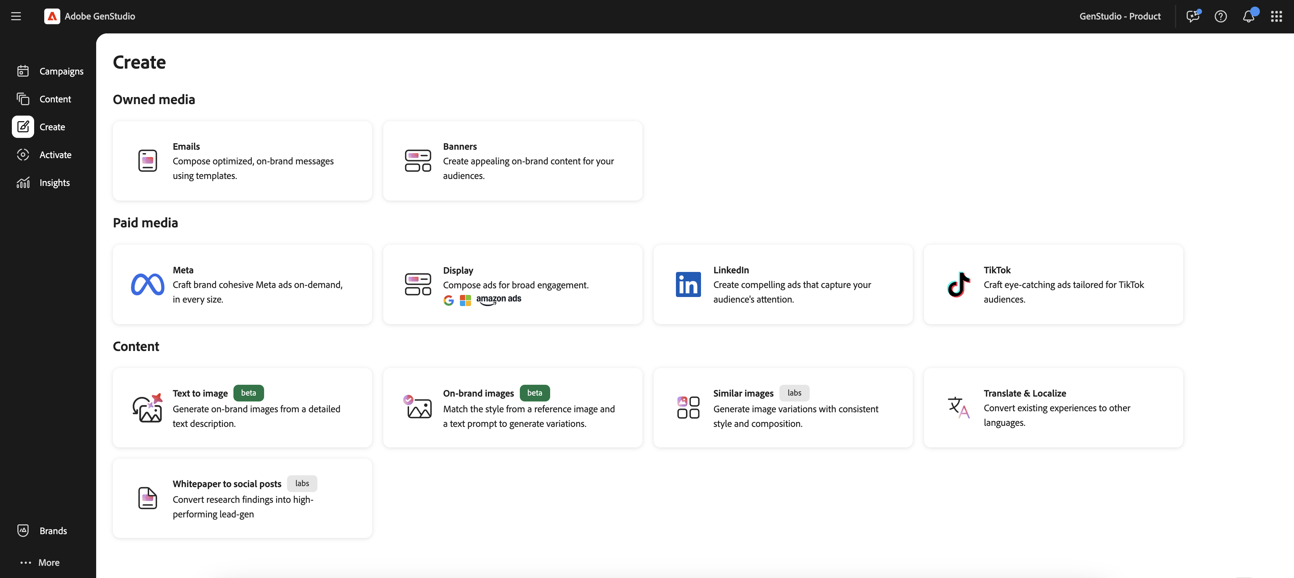This screenshot has width=1294, height=578.
Task: Click the Similar images grid icon
Action: (688, 407)
